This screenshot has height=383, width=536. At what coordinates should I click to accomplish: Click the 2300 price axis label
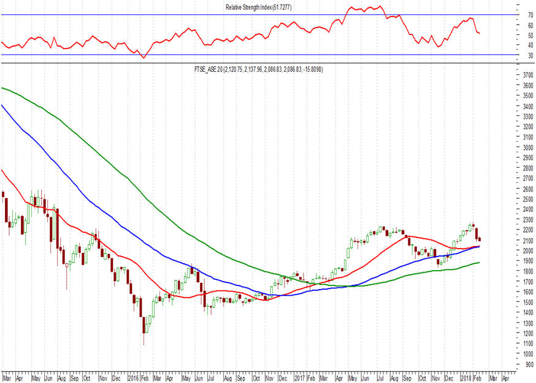click(x=528, y=220)
